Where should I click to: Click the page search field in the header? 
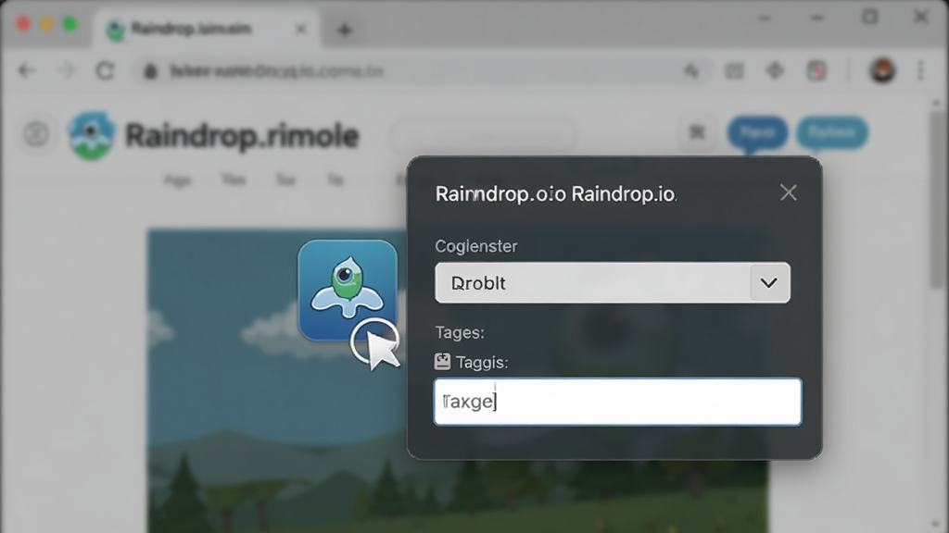482,135
